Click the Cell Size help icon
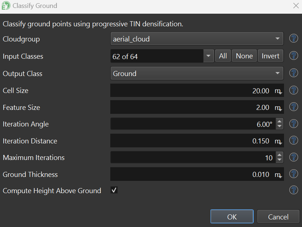Image resolution: width=302 pixels, height=227 pixels. (294, 90)
